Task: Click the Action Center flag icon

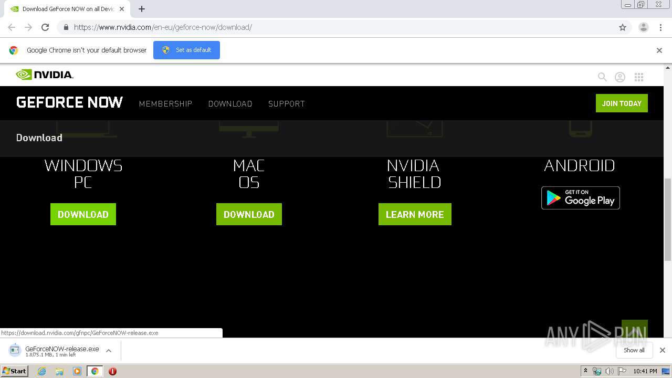Action: (622, 371)
